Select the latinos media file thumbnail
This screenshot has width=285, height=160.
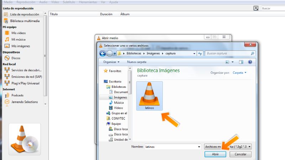149,96
